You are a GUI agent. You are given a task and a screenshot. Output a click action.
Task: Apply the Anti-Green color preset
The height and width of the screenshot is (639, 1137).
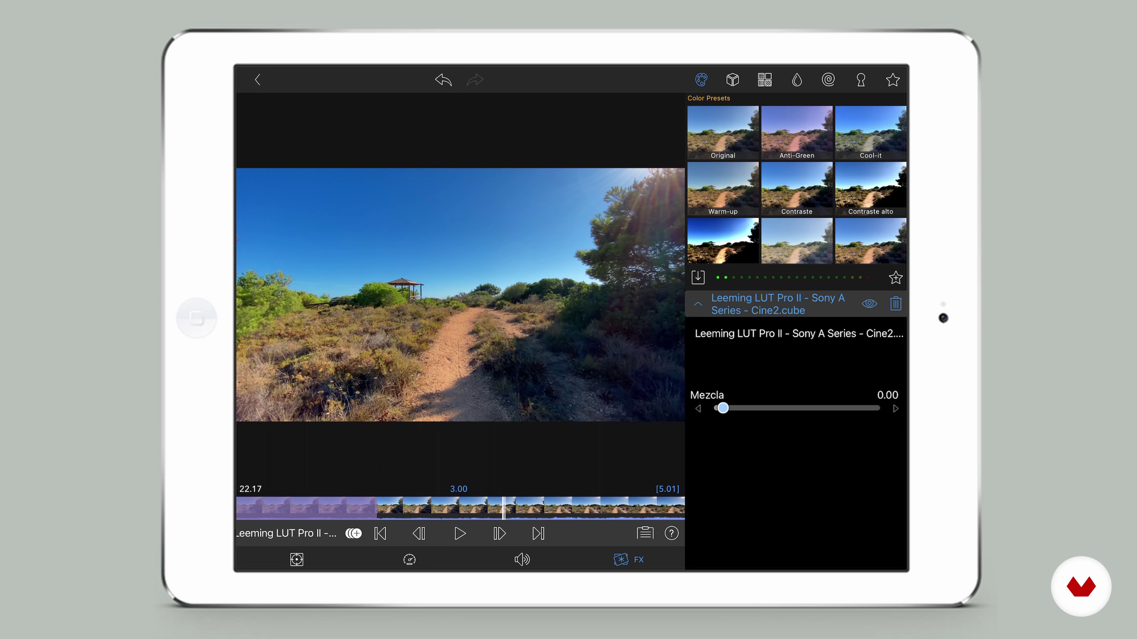[x=797, y=133]
